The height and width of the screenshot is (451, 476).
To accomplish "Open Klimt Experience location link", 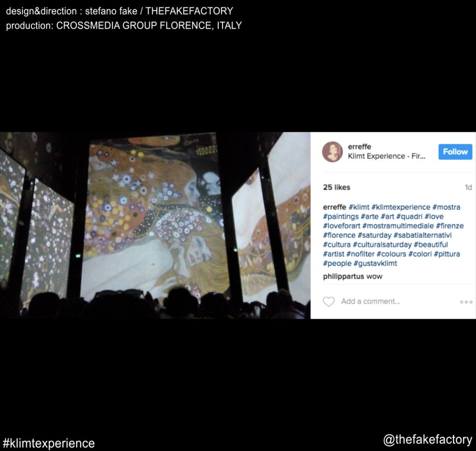I will click(x=387, y=156).
